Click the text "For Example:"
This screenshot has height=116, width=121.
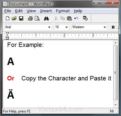pyautogui.click(x=26, y=45)
